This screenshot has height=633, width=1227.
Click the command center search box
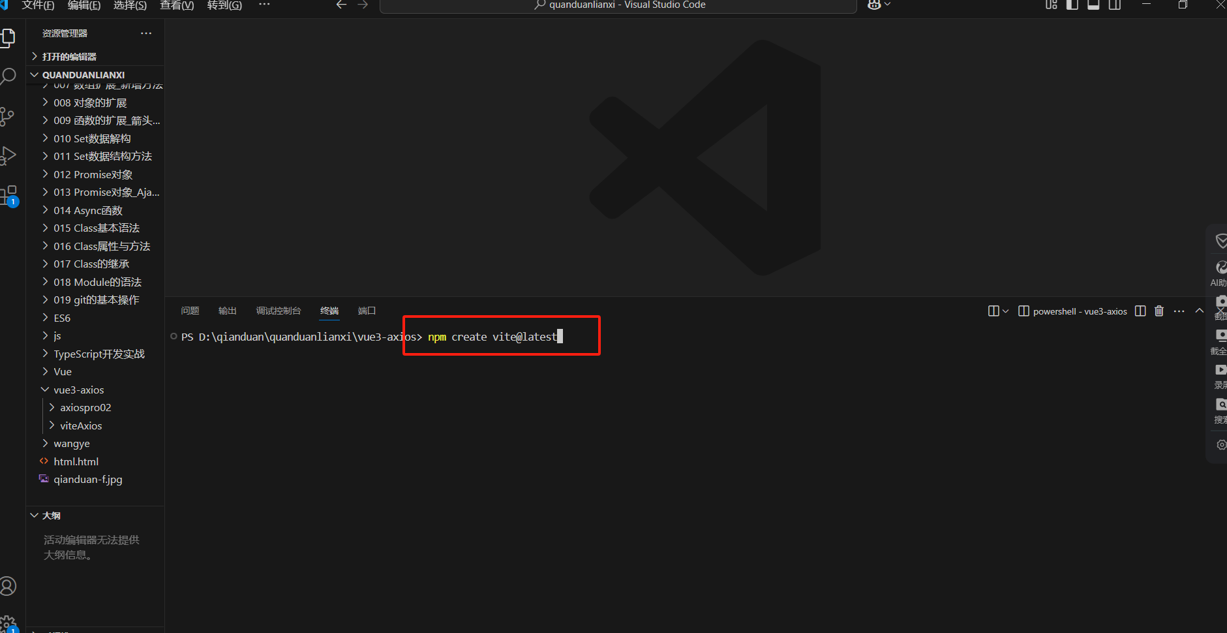618,5
